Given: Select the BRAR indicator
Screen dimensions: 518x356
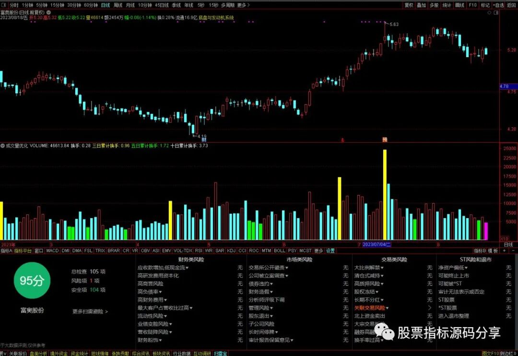Looking at the screenshot, I should coord(113,251).
